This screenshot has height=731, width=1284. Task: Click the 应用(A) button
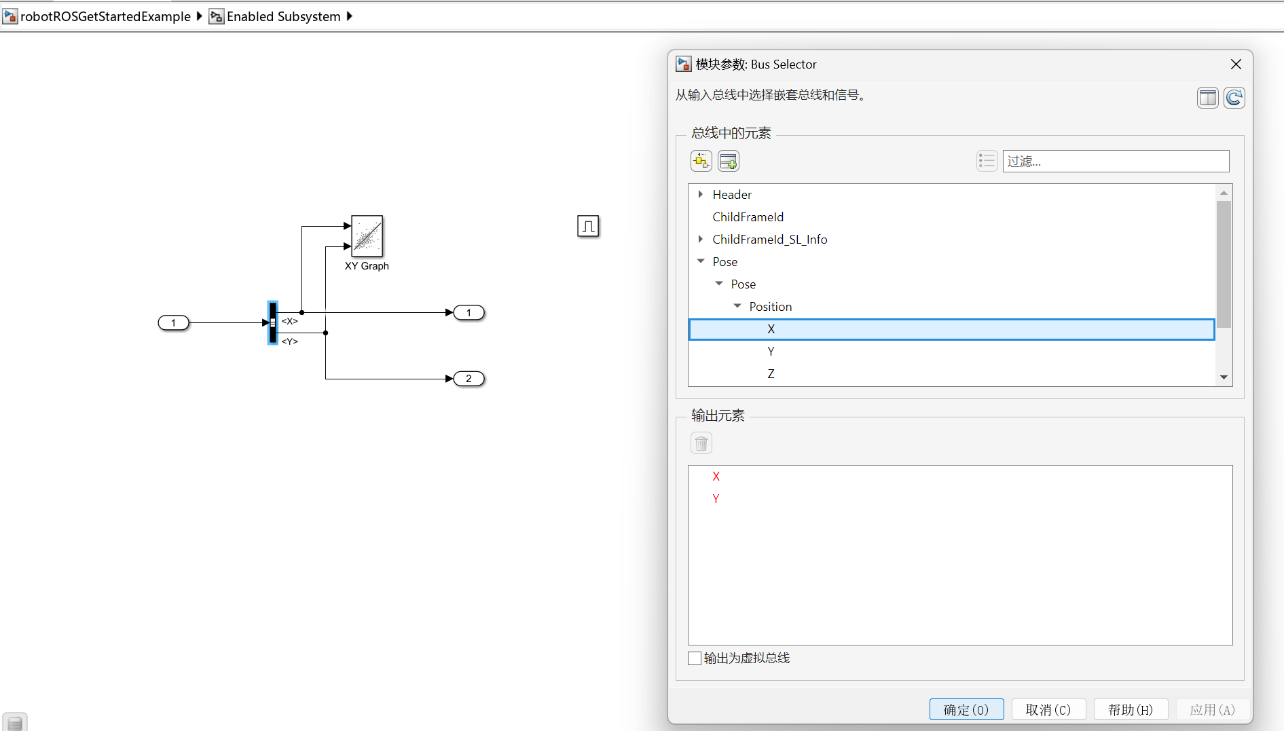click(x=1213, y=709)
